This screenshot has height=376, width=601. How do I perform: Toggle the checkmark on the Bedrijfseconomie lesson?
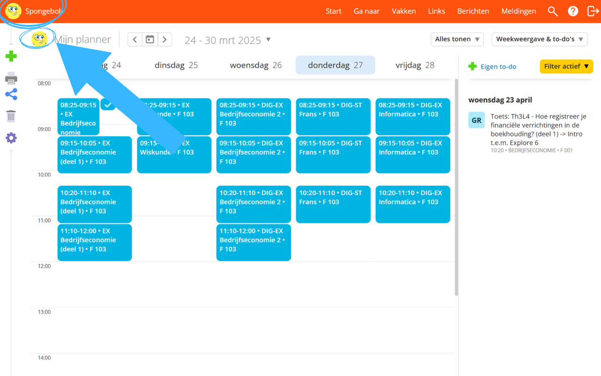[108, 104]
